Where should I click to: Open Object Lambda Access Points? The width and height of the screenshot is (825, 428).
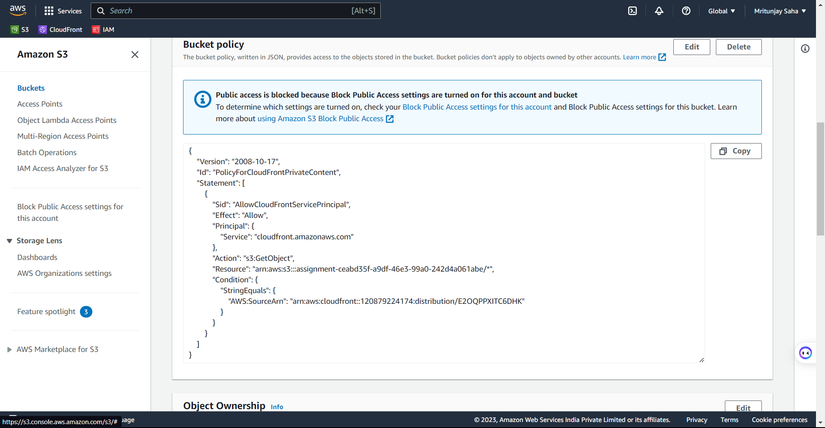67,120
